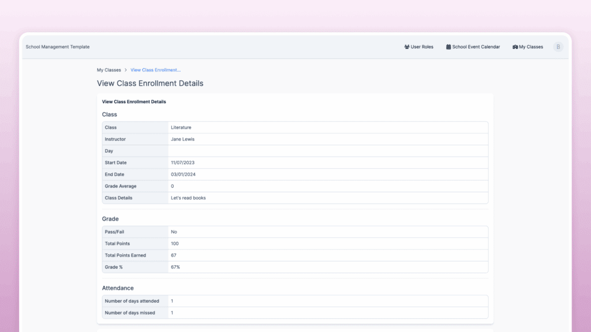Image resolution: width=591 pixels, height=332 pixels.
Task: Click the Attendance section heading
Action: pos(118,288)
